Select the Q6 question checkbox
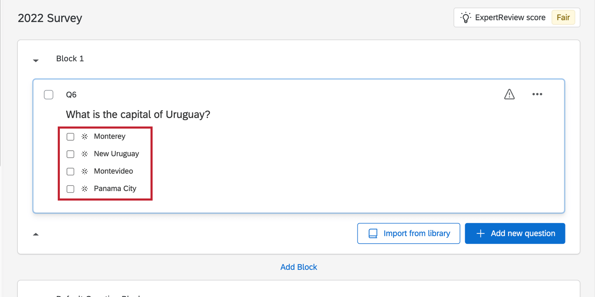This screenshot has width=595, height=297. point(49,94)
